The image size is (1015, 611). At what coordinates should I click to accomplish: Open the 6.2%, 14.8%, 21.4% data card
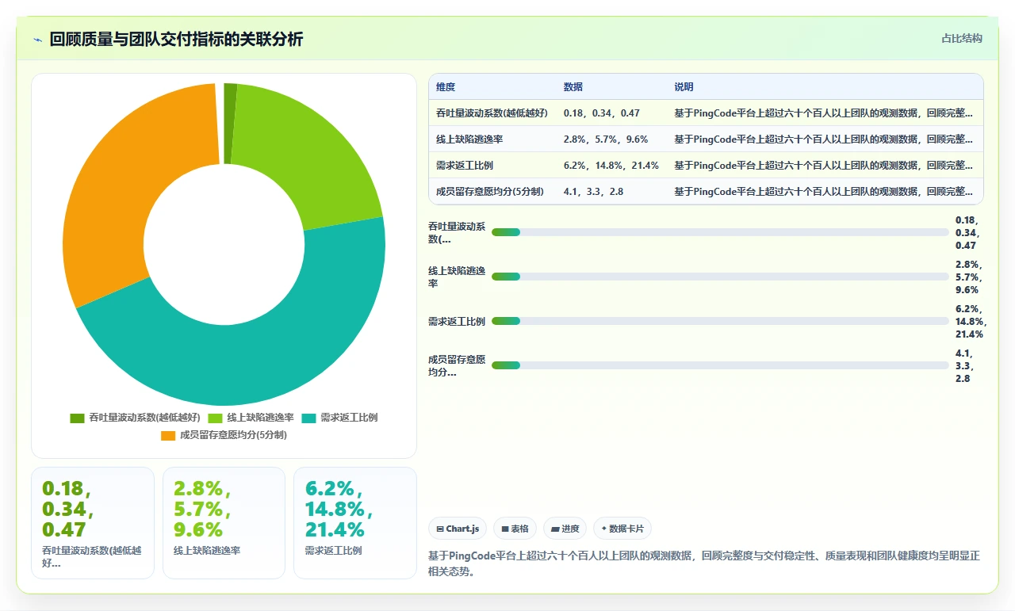tap(354, 523)
